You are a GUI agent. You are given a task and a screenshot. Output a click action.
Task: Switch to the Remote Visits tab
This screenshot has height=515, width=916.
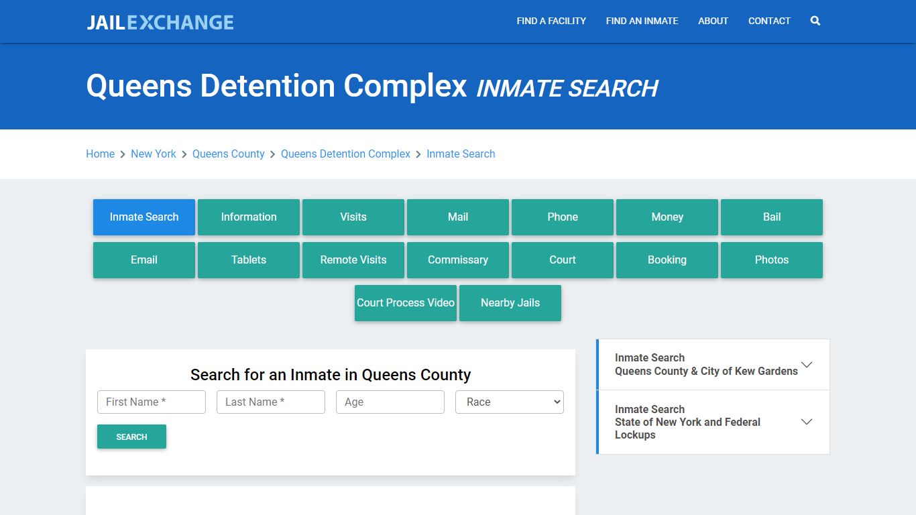353,260
